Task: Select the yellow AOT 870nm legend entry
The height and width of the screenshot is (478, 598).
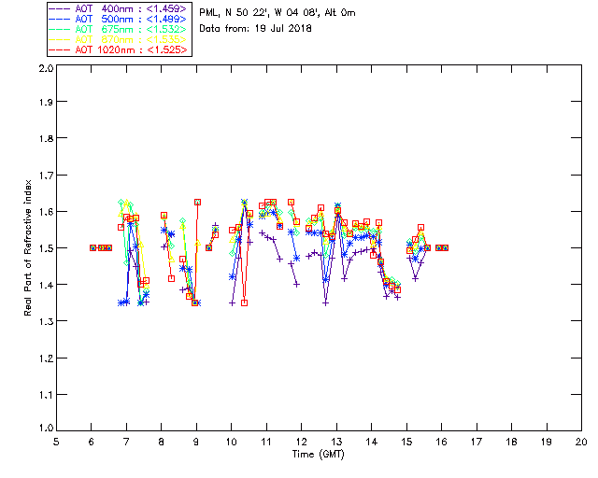Action: tap(119, 39)
